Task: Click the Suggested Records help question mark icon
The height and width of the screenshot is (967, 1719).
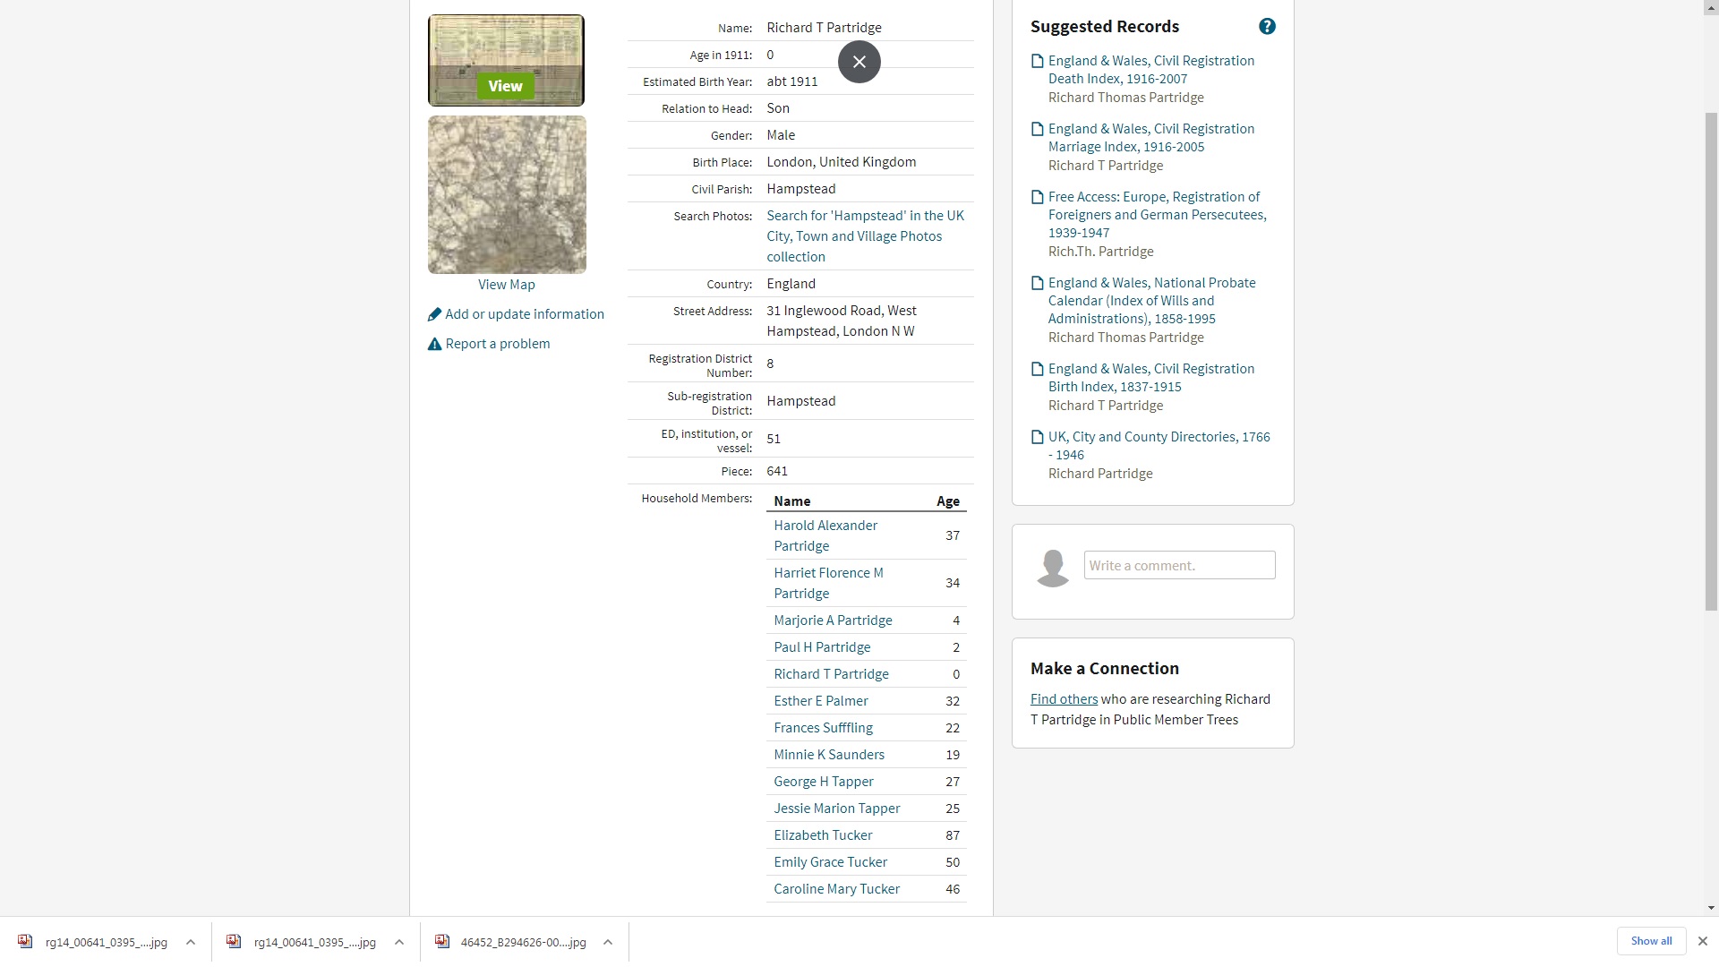Action: (x=1267, y=27)
